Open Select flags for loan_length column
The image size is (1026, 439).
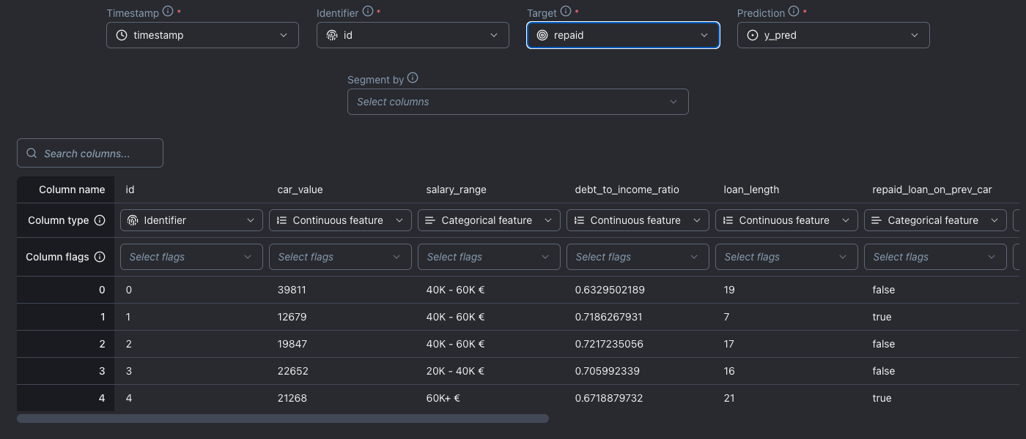(786, 257)
